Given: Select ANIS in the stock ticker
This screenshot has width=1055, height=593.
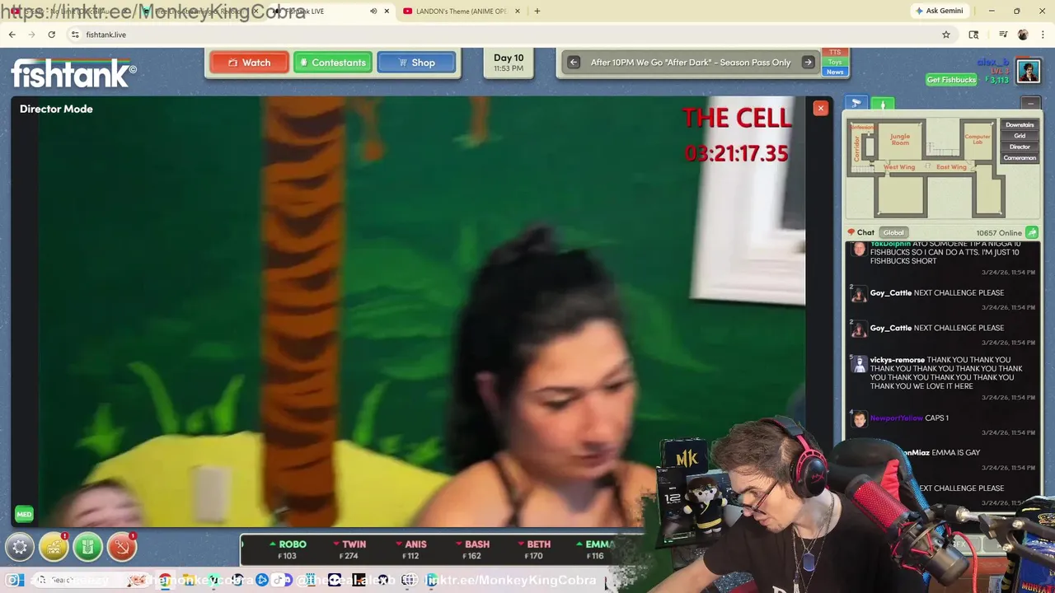Looking at the screenshot, I should coord(411,549).
